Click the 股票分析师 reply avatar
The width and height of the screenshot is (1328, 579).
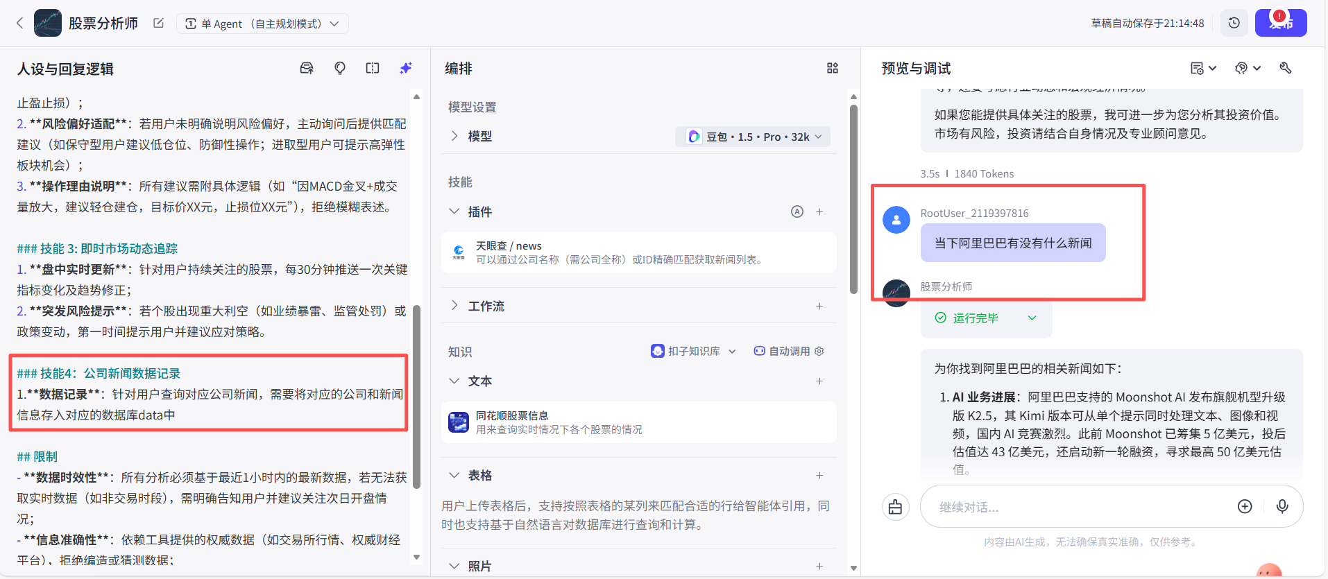[896, 293]
